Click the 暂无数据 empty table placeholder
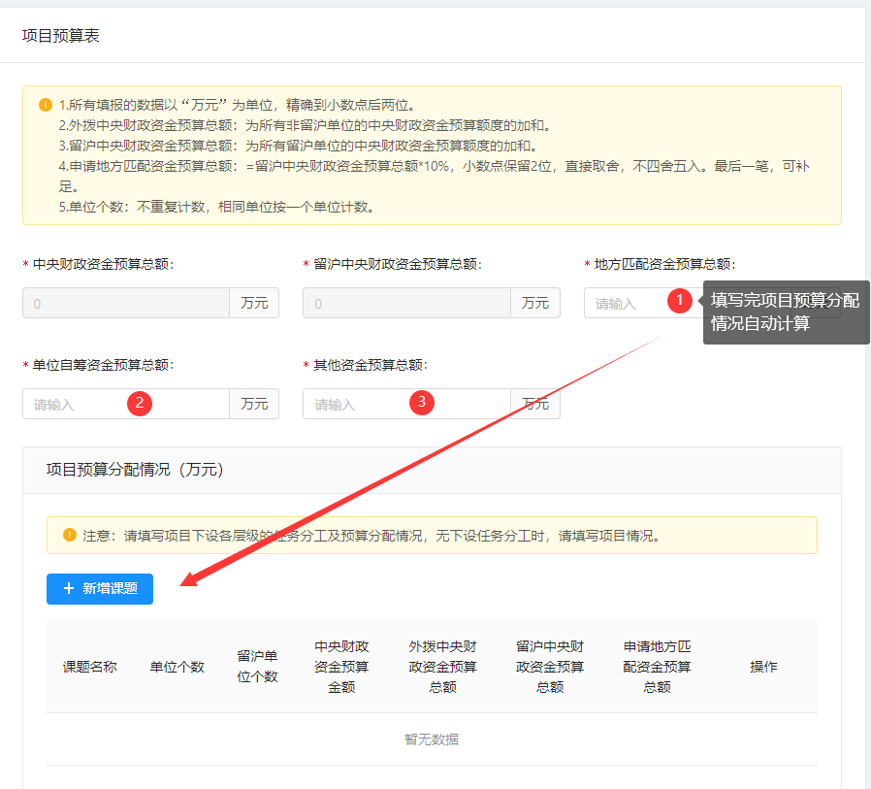The width and height of the screenshot is (871, 789). tap(432, 740)
